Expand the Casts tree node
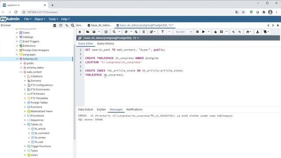Screen dimensions: 281x158 coord(17,32)
